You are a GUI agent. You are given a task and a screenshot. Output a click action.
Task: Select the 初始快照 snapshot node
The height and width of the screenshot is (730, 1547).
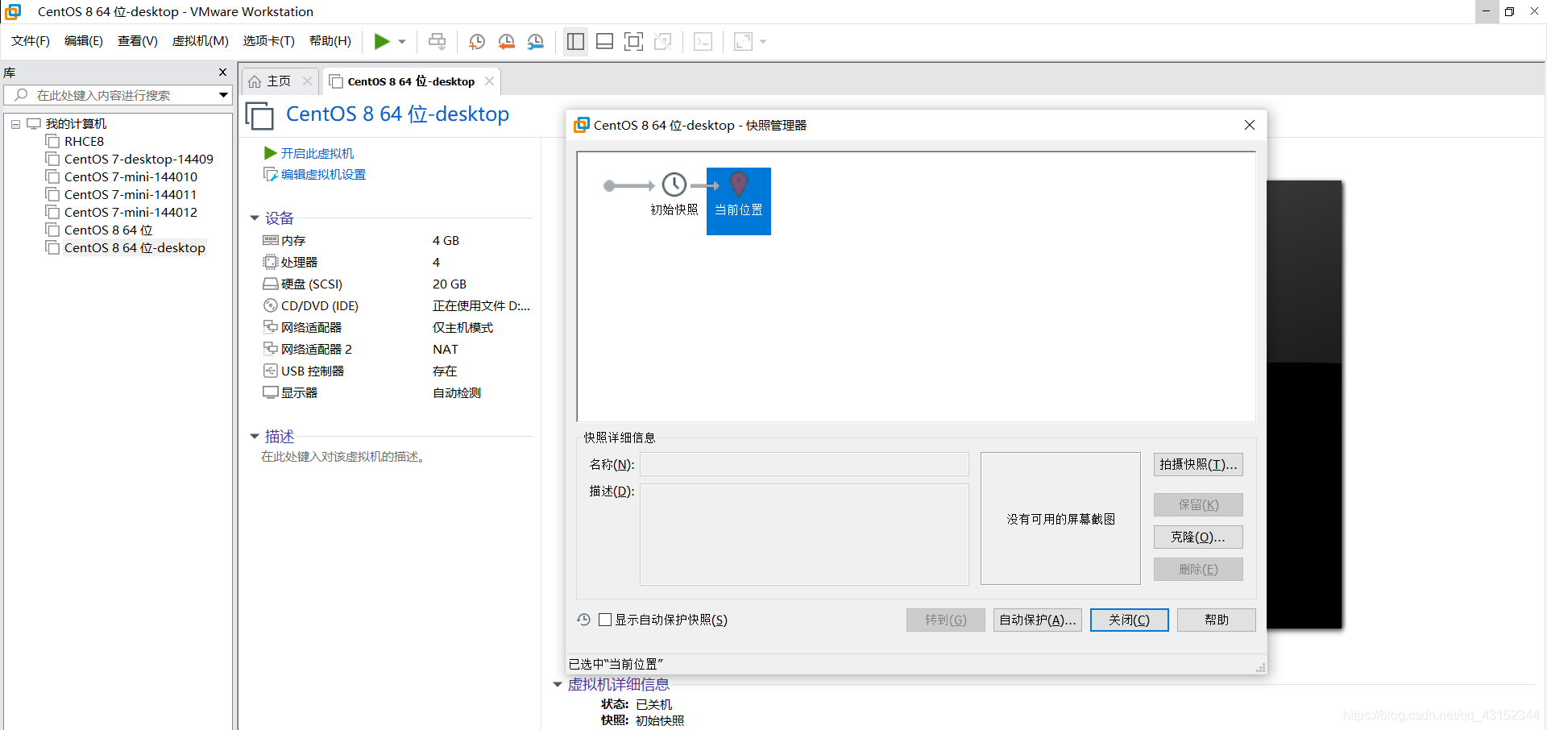click(x=674, y=193)
